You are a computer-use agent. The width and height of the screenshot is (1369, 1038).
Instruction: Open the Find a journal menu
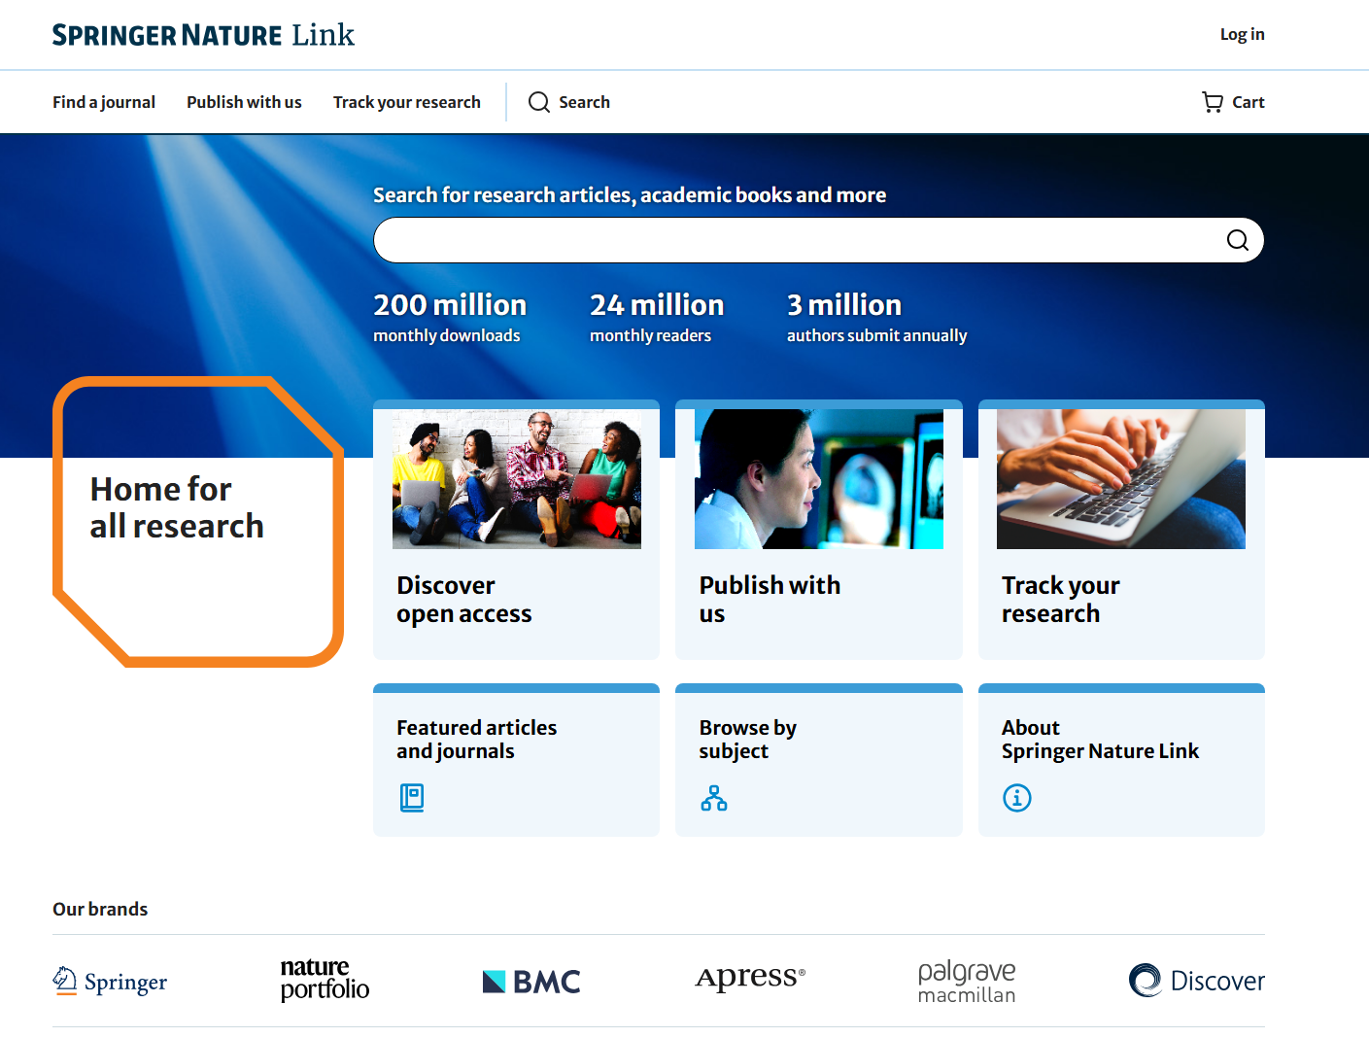(x=104, y=102)
